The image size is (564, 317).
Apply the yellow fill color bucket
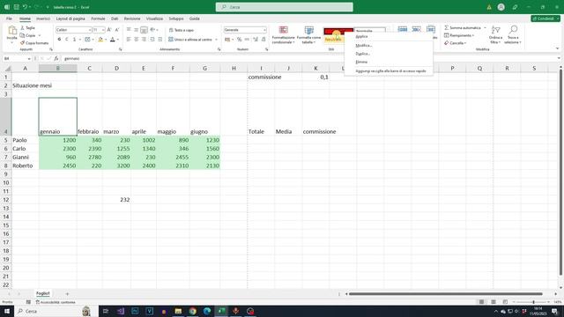pyautogui.click(x=100, y=39)
